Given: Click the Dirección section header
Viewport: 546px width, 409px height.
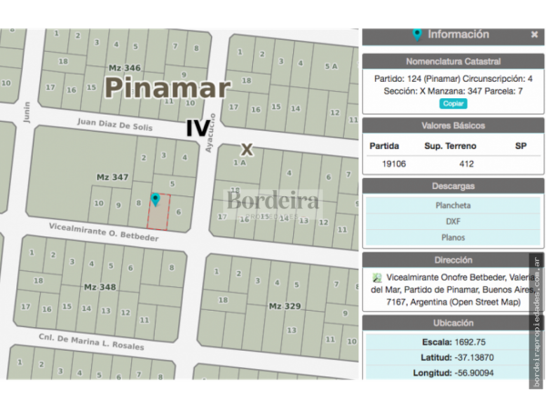Looking at the screenshot, I should pos(452,260).
